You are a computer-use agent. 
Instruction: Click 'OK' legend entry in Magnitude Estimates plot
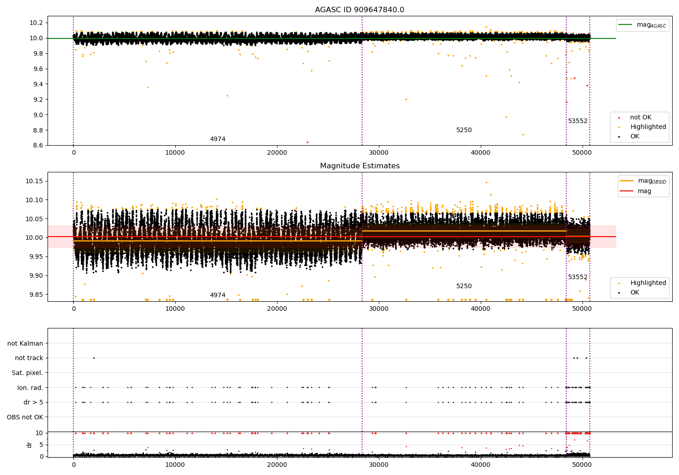click(x=635, y=293)
